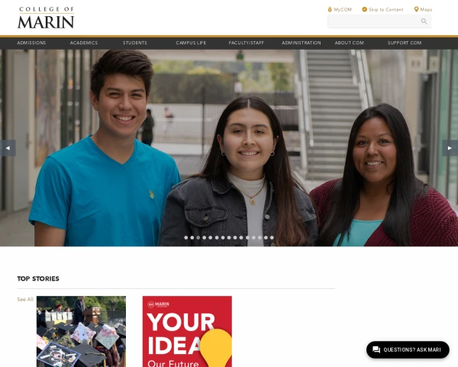The image size is (458, 367).
Task: Expand the Academics menu
Action: pos(84,43)
